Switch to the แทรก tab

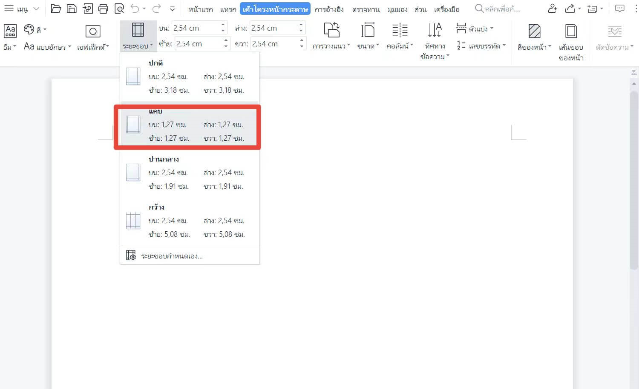tap(228, 9)
